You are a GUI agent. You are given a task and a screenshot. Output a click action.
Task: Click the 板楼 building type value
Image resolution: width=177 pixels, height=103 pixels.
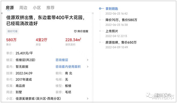(68, 86)
